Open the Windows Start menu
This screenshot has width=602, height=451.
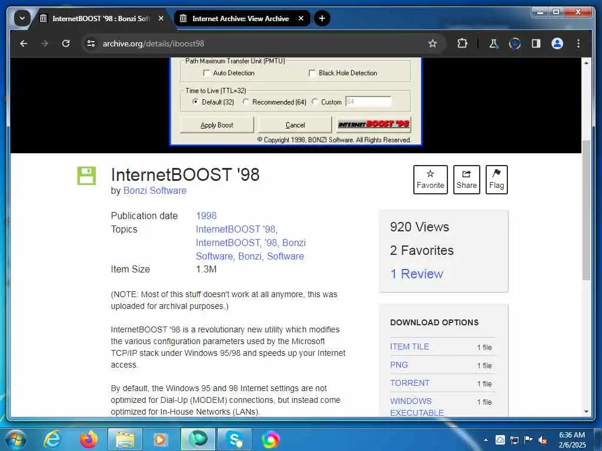(x=15, y=439)
